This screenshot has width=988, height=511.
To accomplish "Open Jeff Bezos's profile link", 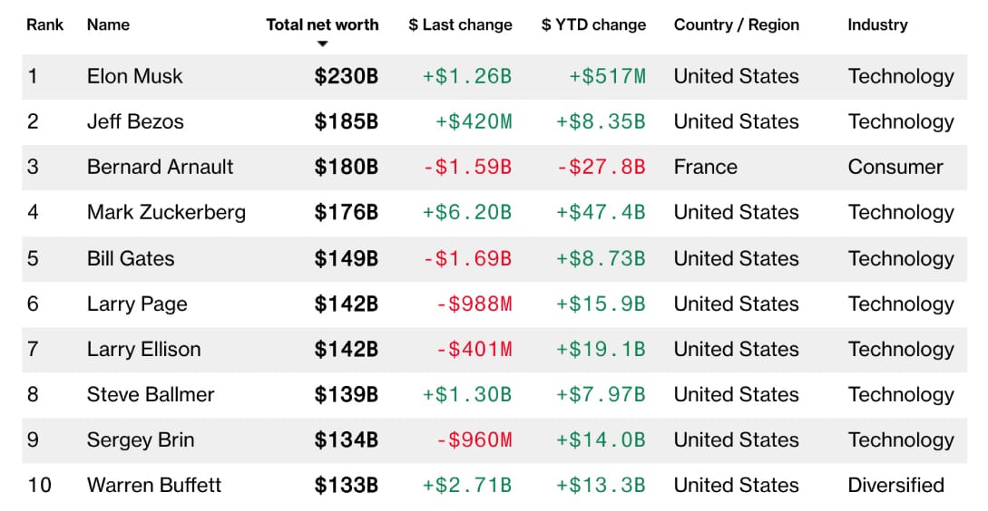I will click(x=135, y=121).
